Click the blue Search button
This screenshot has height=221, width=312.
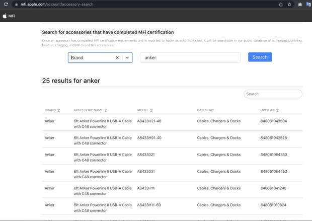point(260,57)
